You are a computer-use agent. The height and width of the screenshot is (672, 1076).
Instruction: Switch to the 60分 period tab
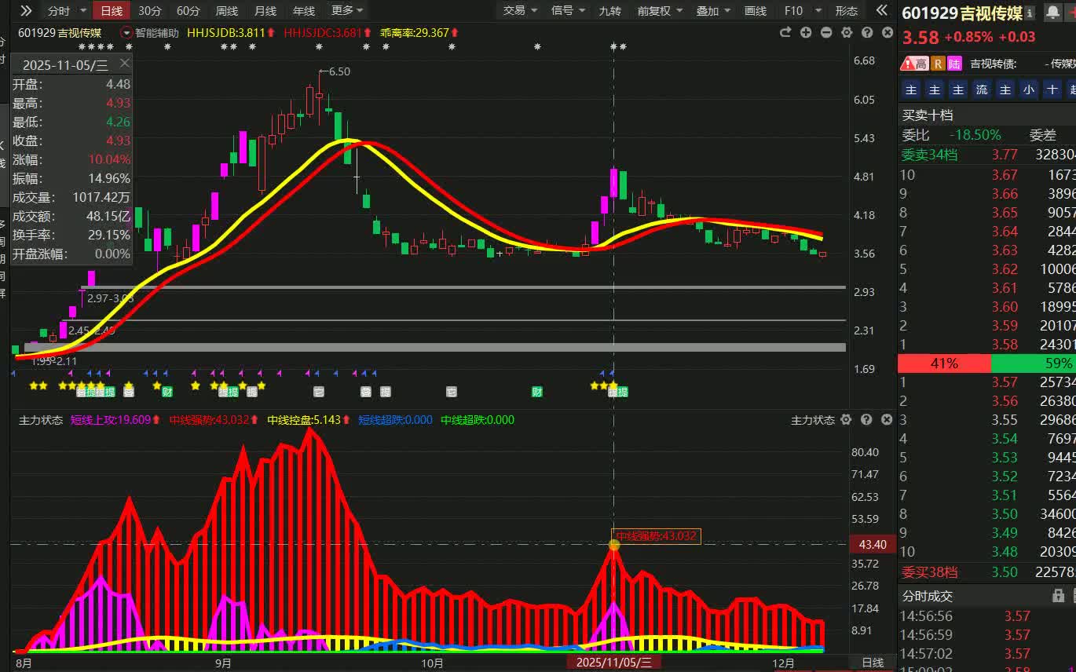click(x=188, y=11)
